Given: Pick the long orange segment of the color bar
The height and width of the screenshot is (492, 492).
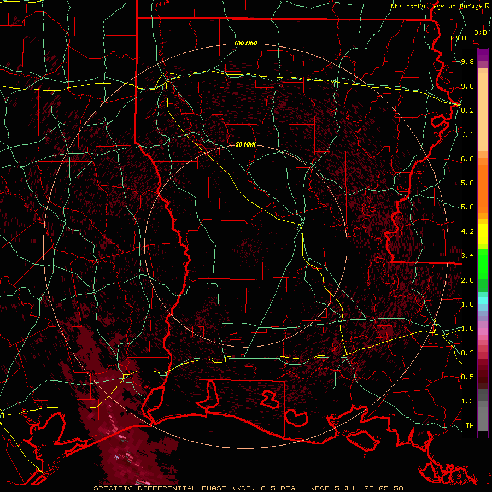Looking at the screenshot, I should (x=483, y=189).
